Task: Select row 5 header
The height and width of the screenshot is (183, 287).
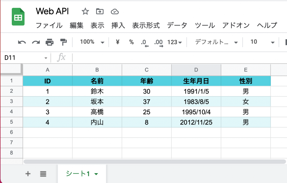Action: (x=11, y=122)
